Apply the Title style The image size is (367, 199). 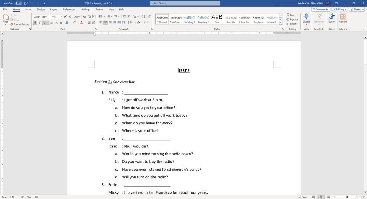click(217, 19)
